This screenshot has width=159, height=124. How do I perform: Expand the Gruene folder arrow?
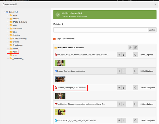pos(7,42)
